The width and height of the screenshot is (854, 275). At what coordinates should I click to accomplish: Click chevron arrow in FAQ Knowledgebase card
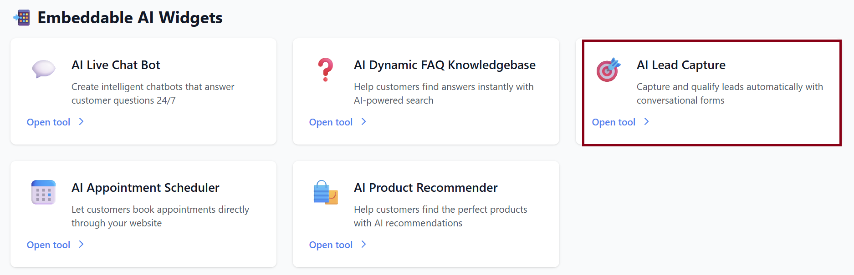pos(363,122)
